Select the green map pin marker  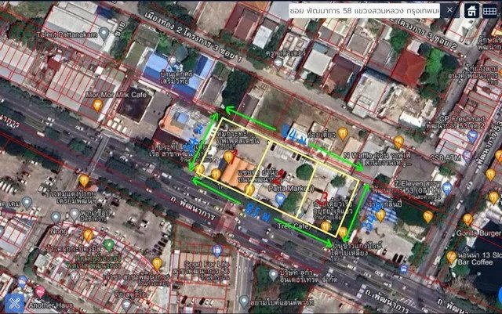point(109,245)
